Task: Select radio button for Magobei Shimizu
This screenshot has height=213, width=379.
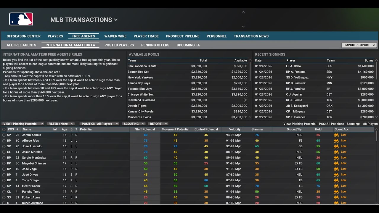Action: (4, 163)
